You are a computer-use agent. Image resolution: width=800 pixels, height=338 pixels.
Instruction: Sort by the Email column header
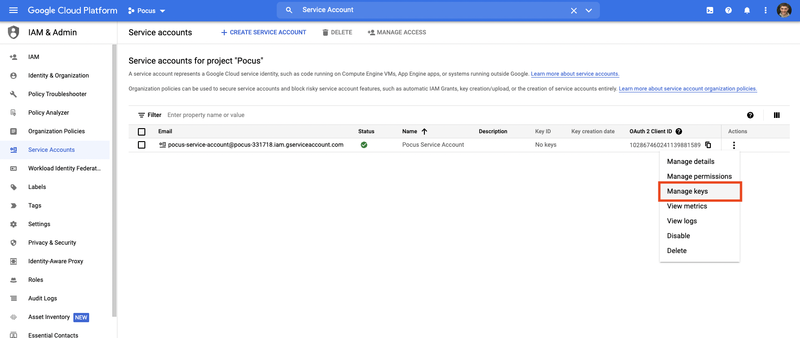pyautogui.click(x=165, y=131)
